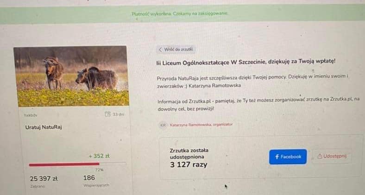Click the 33 dni remaining label
The width and height of the screenshot is (365, 195).
point(119,114)
